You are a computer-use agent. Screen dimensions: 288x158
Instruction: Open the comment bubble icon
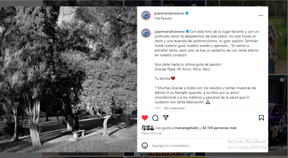(x=155, y=118)
